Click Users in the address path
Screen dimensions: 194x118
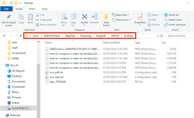coord(36,36)
